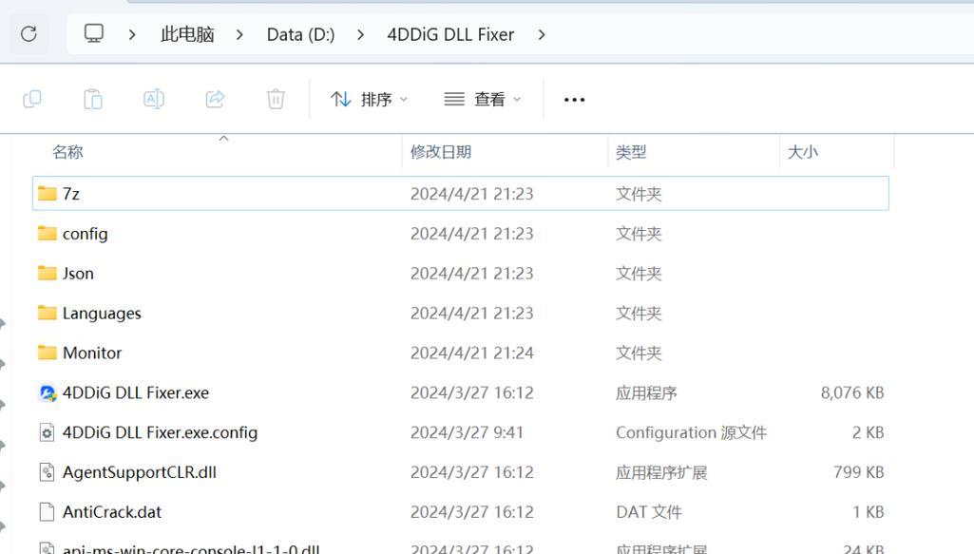The width and height of the screenshot is (974, 554).
Task: Refresh the current folder view
Action: (x=29, y=33)
